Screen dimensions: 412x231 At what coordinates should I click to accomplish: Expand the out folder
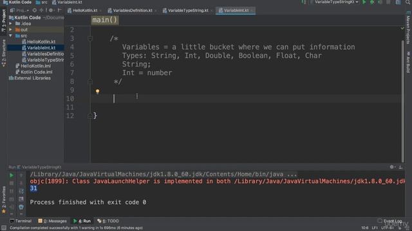(x=11, y=30)
